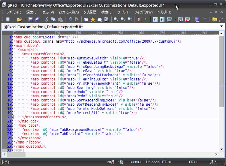Click the blue-purple panel icon
This screenshot has width=226, height=166.
click(x=197, y=19)
